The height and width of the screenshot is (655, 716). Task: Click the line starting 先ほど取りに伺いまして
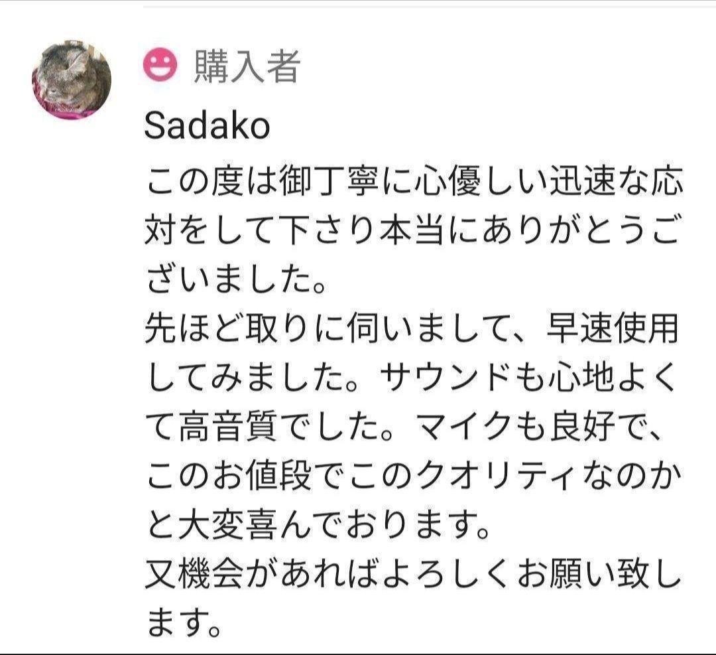pyautogui.click(x=413, y=330)
